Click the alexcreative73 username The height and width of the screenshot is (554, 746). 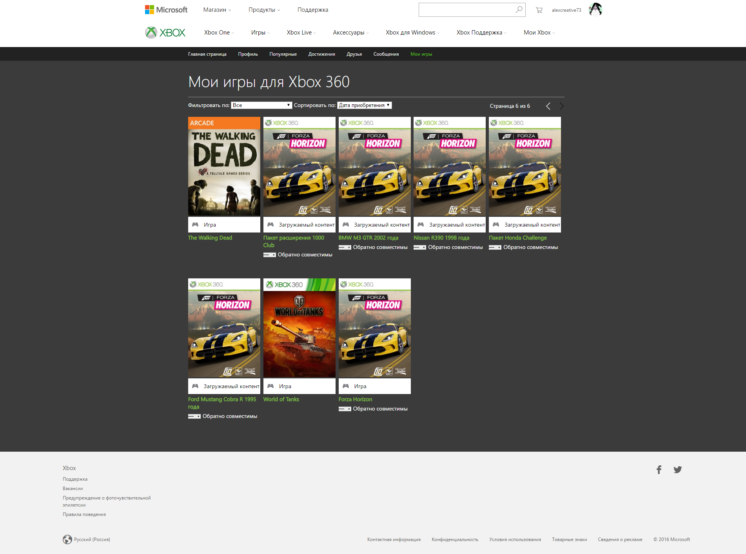[566, 10]
